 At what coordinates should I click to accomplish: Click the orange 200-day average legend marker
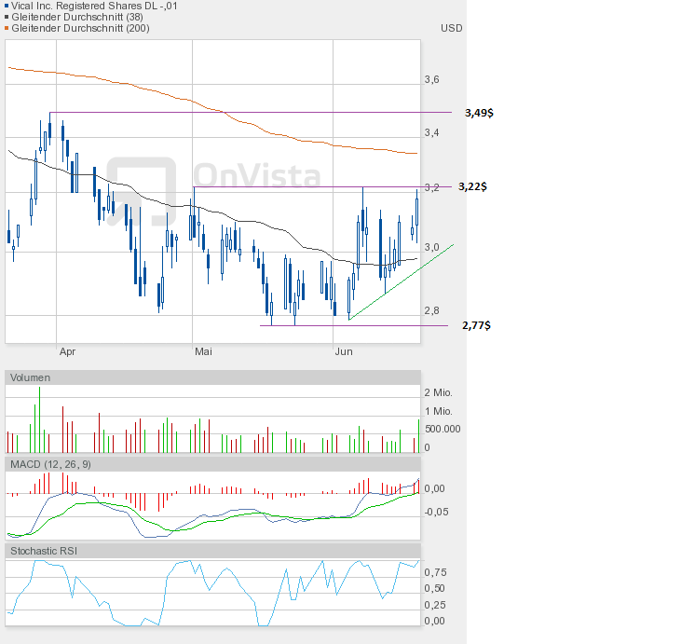[8, 28]
